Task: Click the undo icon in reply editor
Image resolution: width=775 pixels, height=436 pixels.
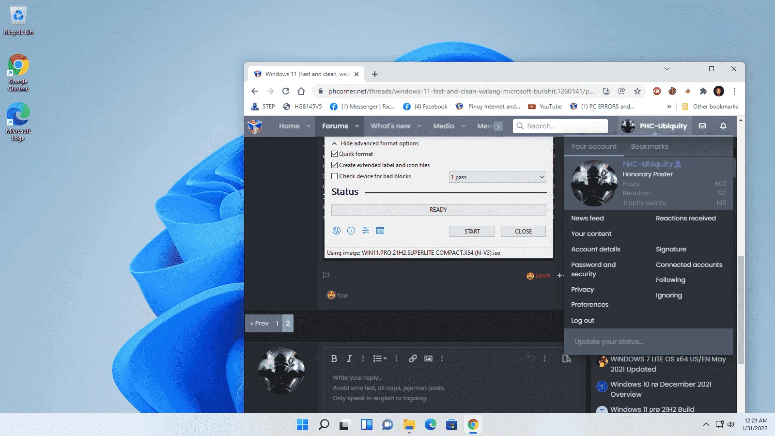Action: tap(531, 358)
